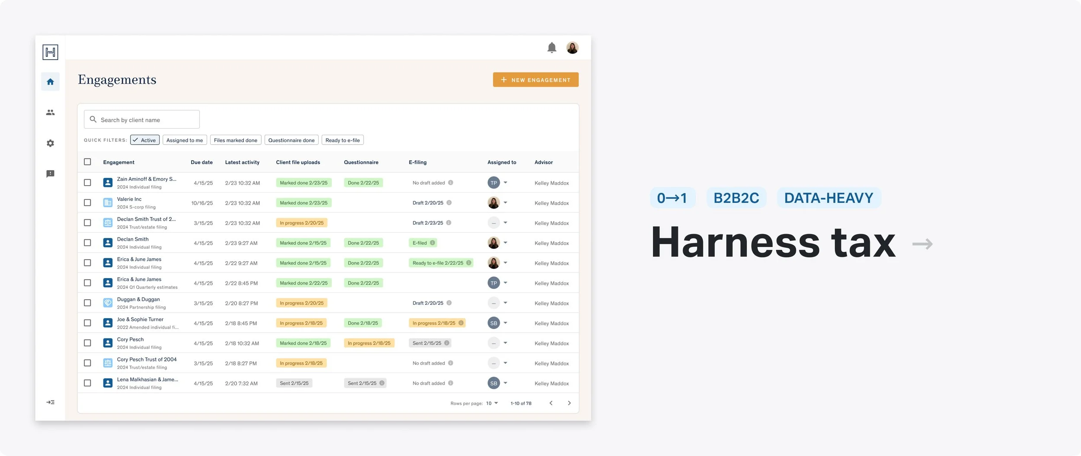
Task: Click the search magnifier icon
Action: coord(93,119)
